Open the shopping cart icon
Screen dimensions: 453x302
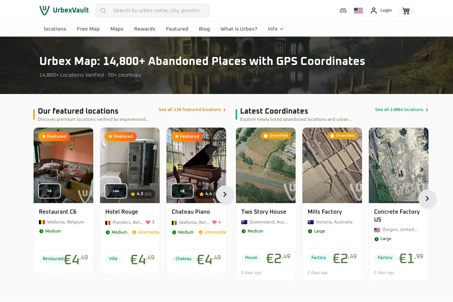pyautogui.click(x=406, y=11)
